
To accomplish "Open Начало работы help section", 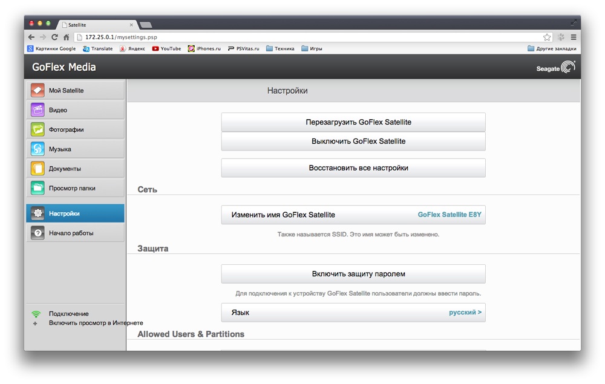I will (75, 233).
